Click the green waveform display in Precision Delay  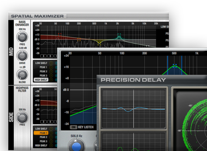coord(134,142)
